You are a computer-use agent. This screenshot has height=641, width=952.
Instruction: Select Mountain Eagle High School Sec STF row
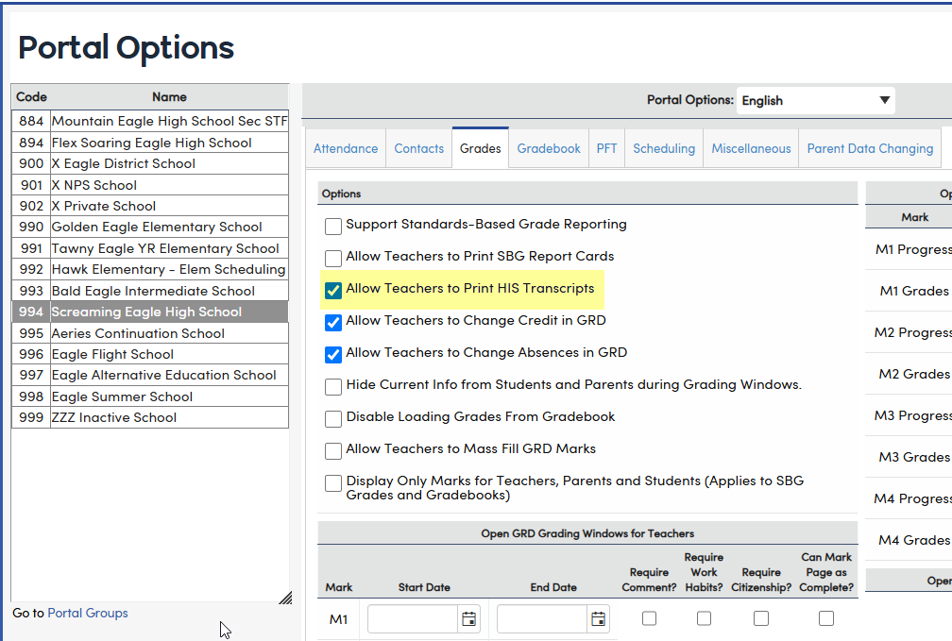pyautogui.click(x=150, y=121)
